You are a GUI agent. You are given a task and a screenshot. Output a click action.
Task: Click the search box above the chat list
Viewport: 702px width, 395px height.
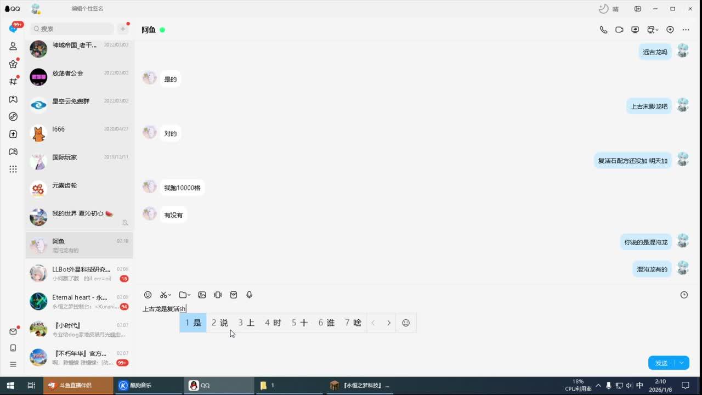[72, 29]
